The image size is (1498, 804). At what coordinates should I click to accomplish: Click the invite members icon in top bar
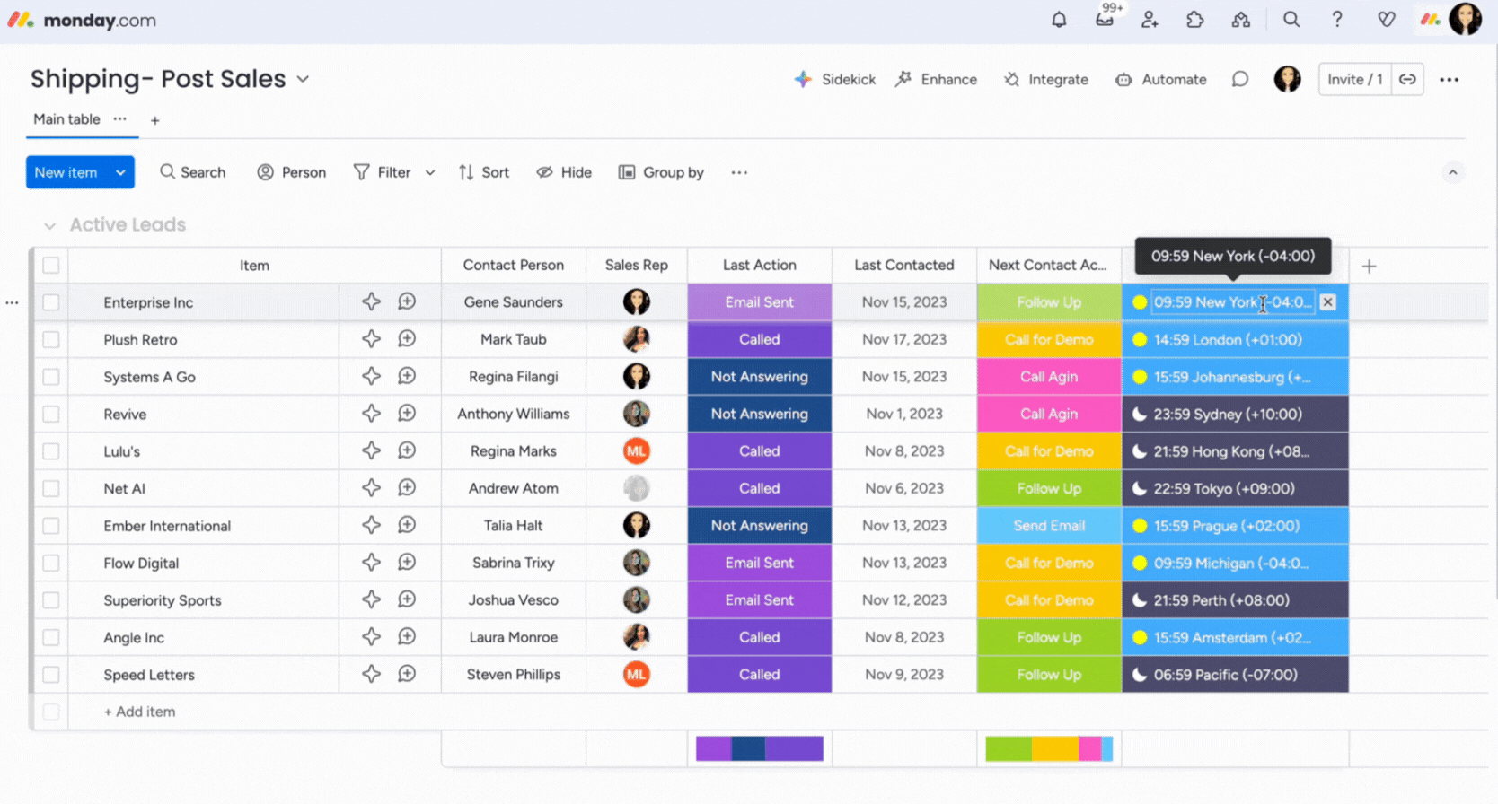pos(1150,20)
